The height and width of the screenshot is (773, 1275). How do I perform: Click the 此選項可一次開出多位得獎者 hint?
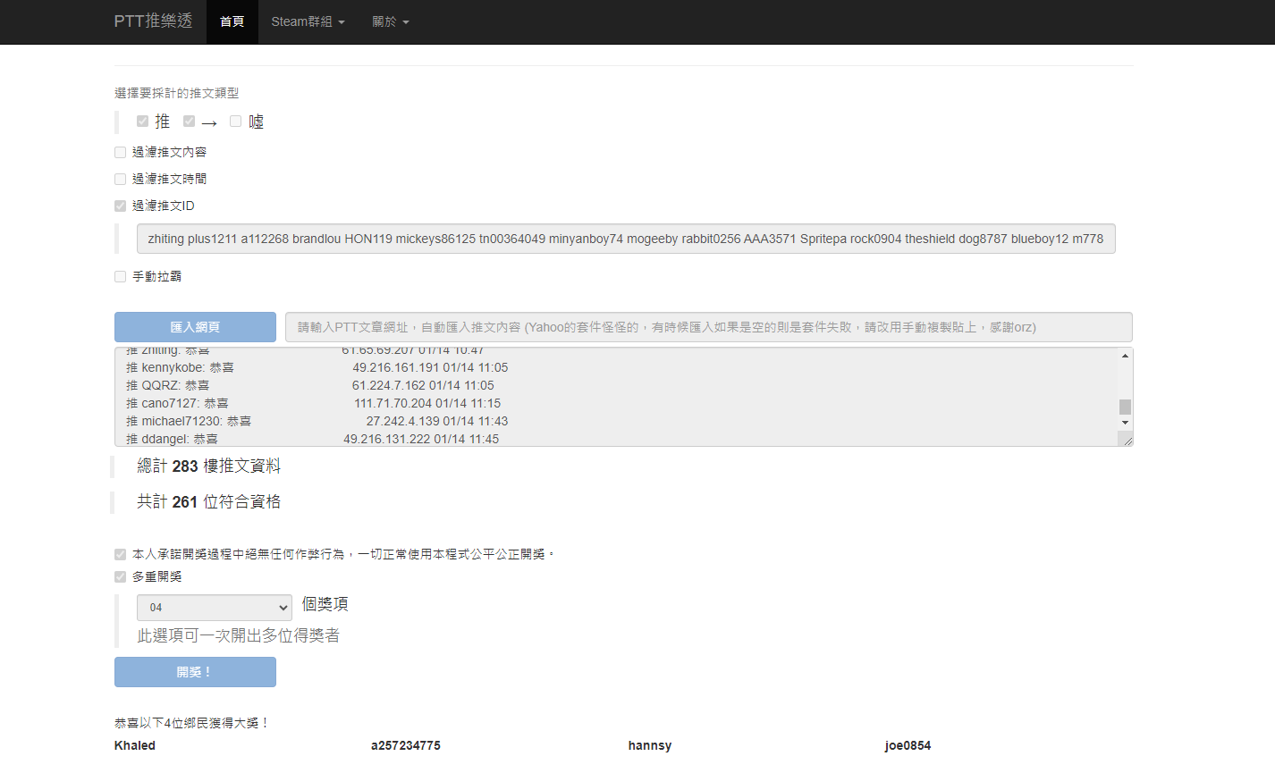point(238,635)
